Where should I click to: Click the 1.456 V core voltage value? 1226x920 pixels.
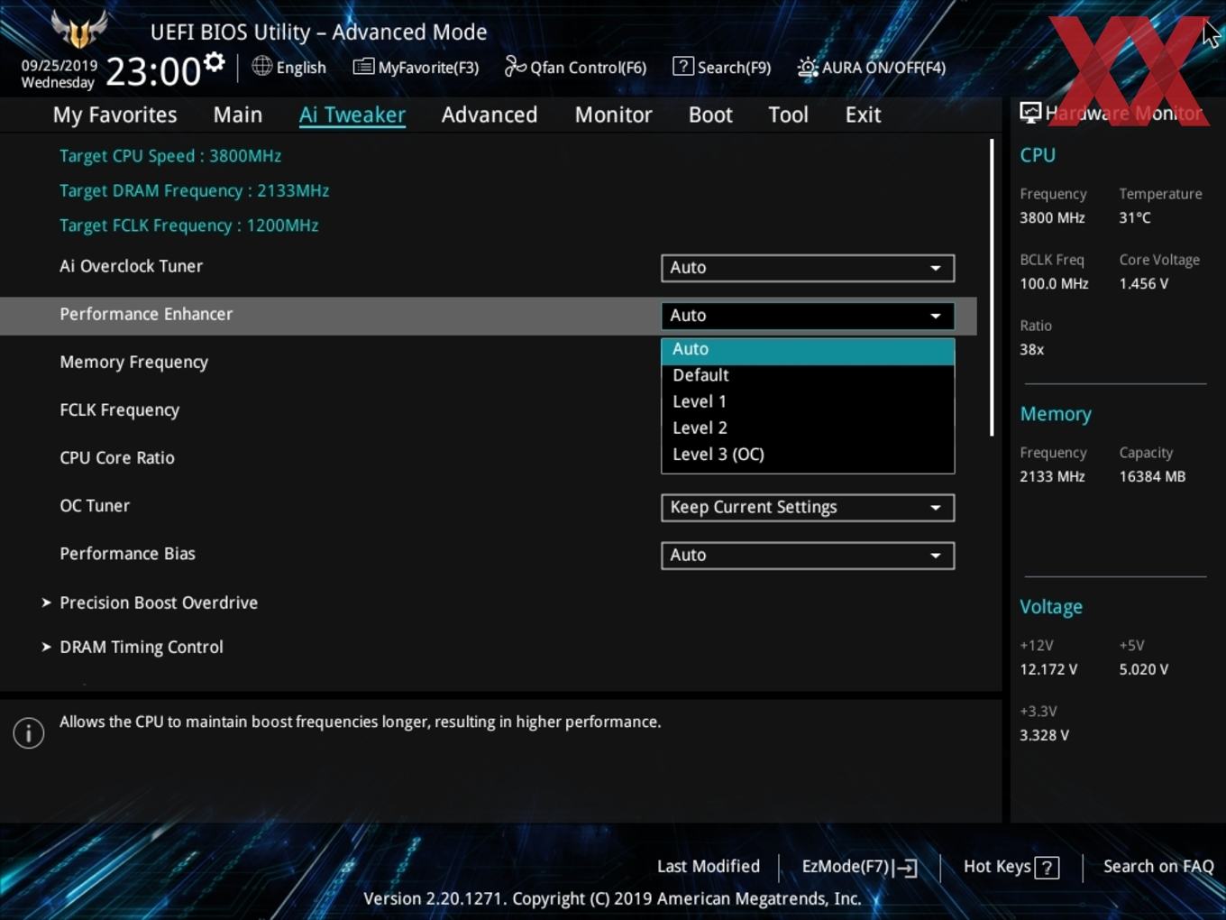(x=1144, y=283)
